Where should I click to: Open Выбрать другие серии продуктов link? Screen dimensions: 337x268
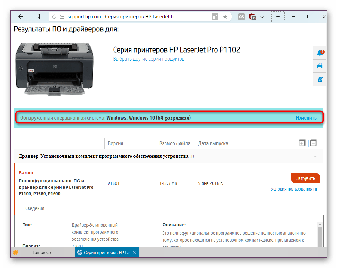[x=149, y=59]
